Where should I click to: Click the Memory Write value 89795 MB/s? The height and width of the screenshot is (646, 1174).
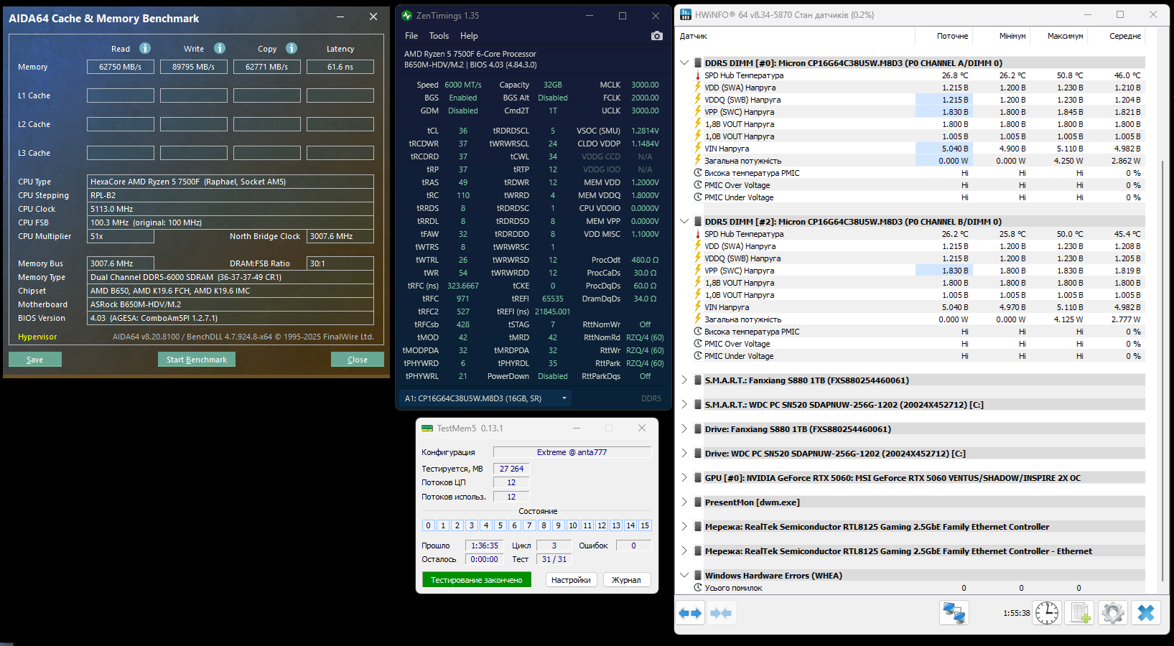[194, 67]
